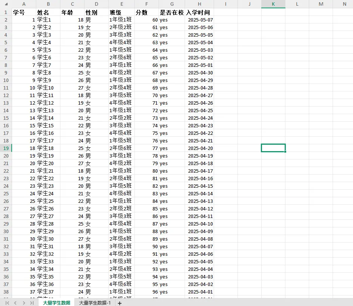Click column N header
The image size is (353, 306).
[x=344, y=4]
